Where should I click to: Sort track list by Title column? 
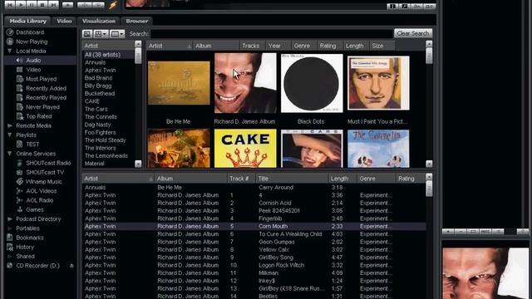tap(292, 179)
